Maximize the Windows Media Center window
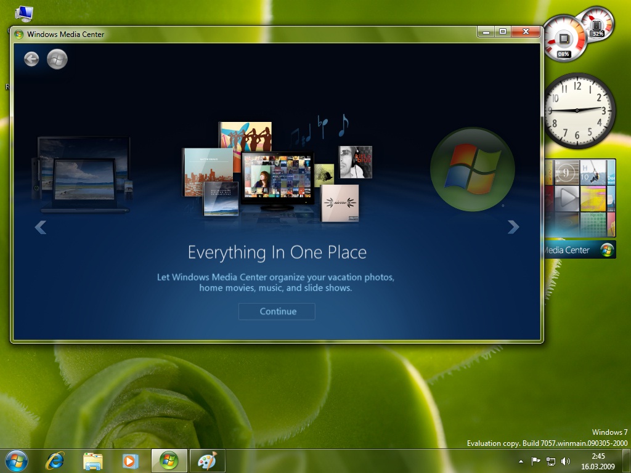631x473 pixels. (x=503, y=32)
